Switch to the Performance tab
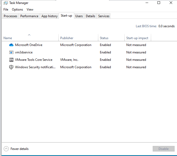Viewport: 177px width, 156px height. click(x=29, y=16)
